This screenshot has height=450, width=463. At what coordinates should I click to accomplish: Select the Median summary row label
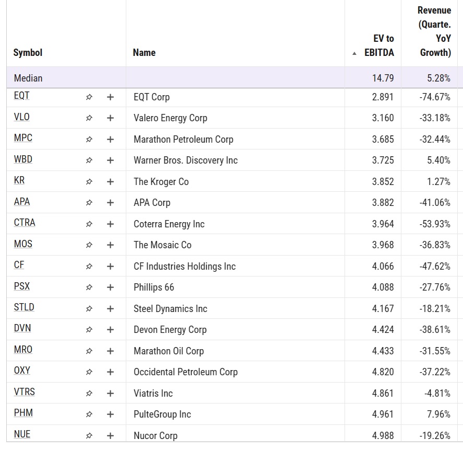pos(28,78)
